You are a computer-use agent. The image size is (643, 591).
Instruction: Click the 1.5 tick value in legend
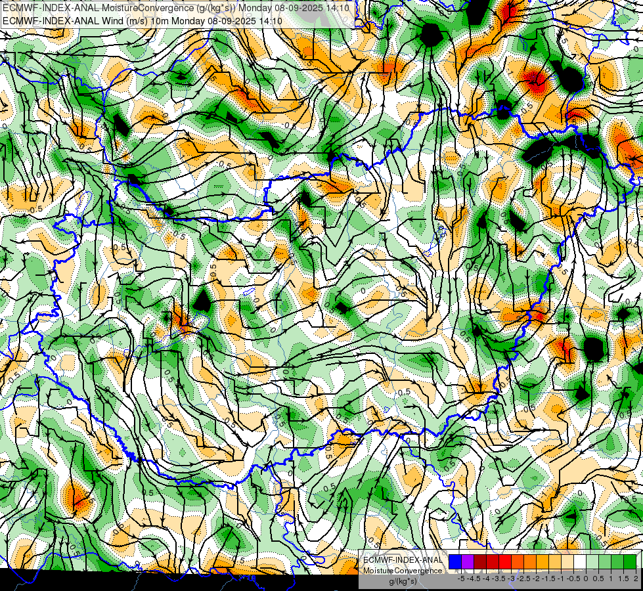pos(623,579)
